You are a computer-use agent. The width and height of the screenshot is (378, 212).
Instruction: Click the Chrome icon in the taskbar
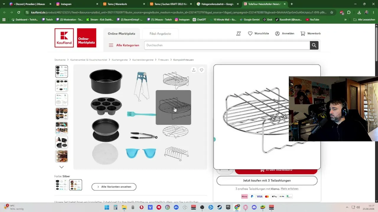237,207
